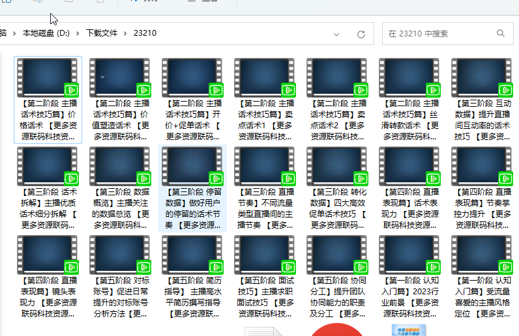The height and width of the screenshot is (336, 519).
Task: Select the 卖点话术2 video file
Action: 337,100
